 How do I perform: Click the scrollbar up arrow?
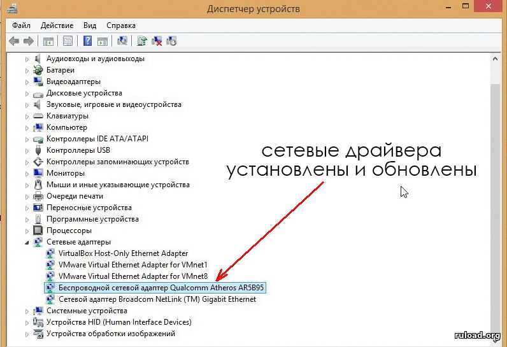tap(496, 59)
